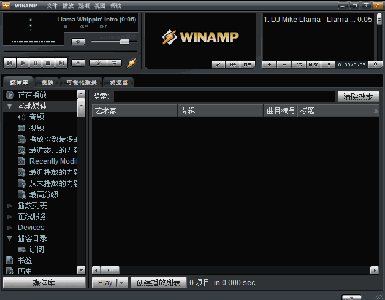385x300 pixels.
Task: Expand the 播放列表 tree node
Action: pos(10,206)
